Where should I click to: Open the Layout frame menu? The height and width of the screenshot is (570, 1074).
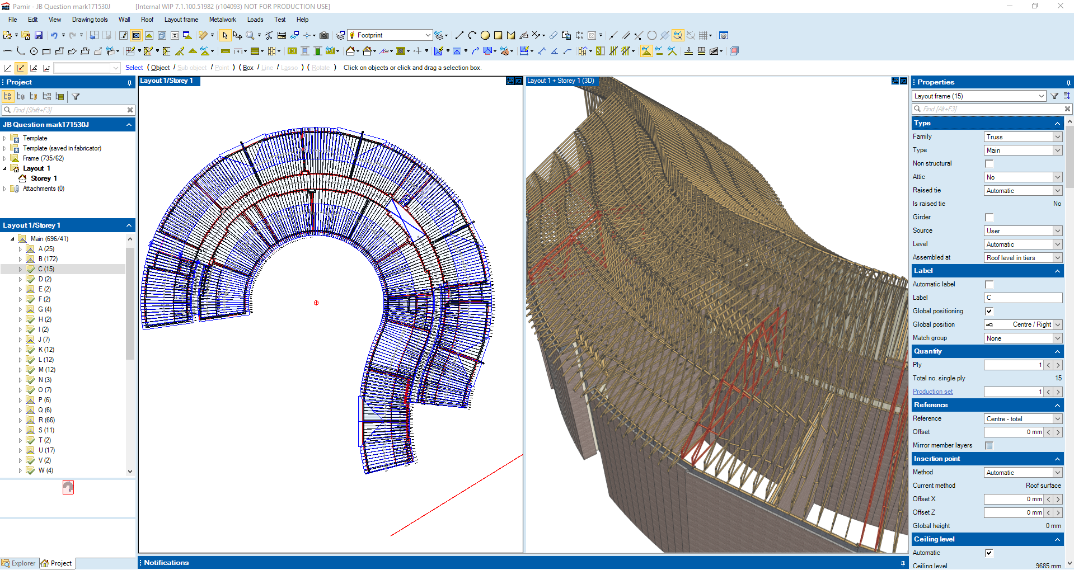[181, 20]
